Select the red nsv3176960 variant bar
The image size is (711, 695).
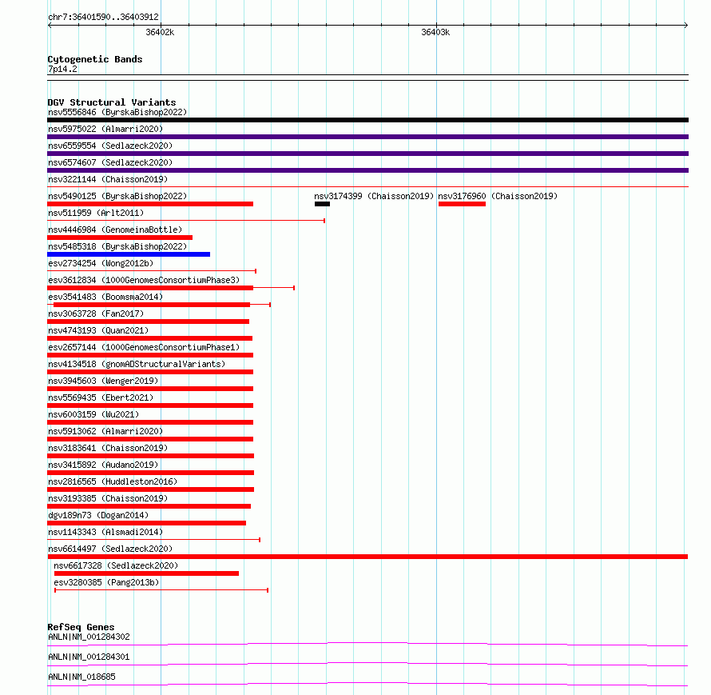[462, 204]
